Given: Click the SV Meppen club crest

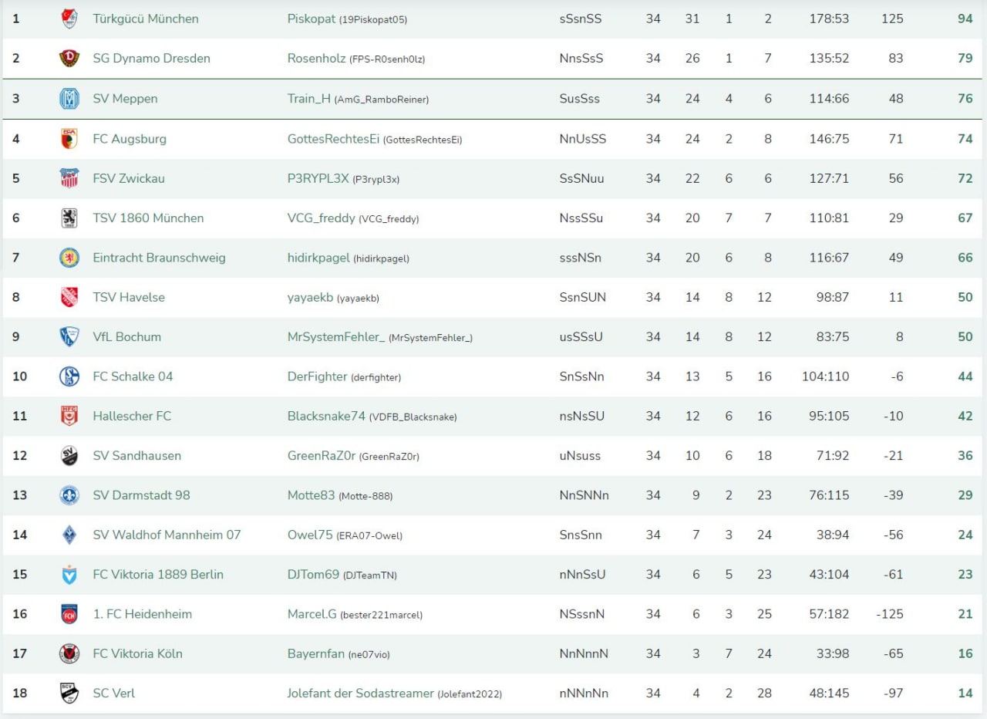Looking at the screenshot, I should pos(69,99).
